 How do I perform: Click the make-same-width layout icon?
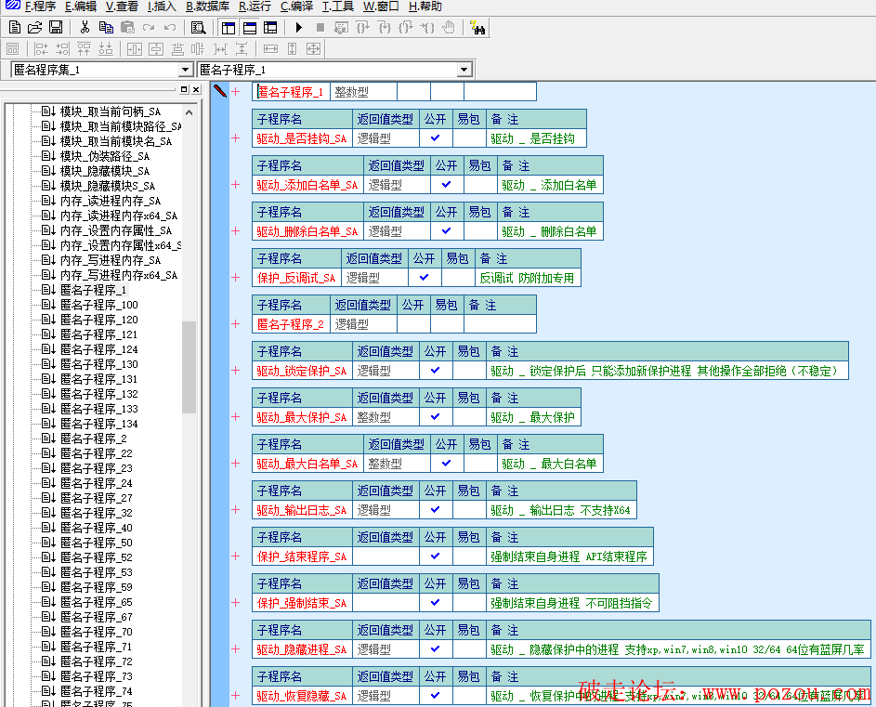(270, 49)
